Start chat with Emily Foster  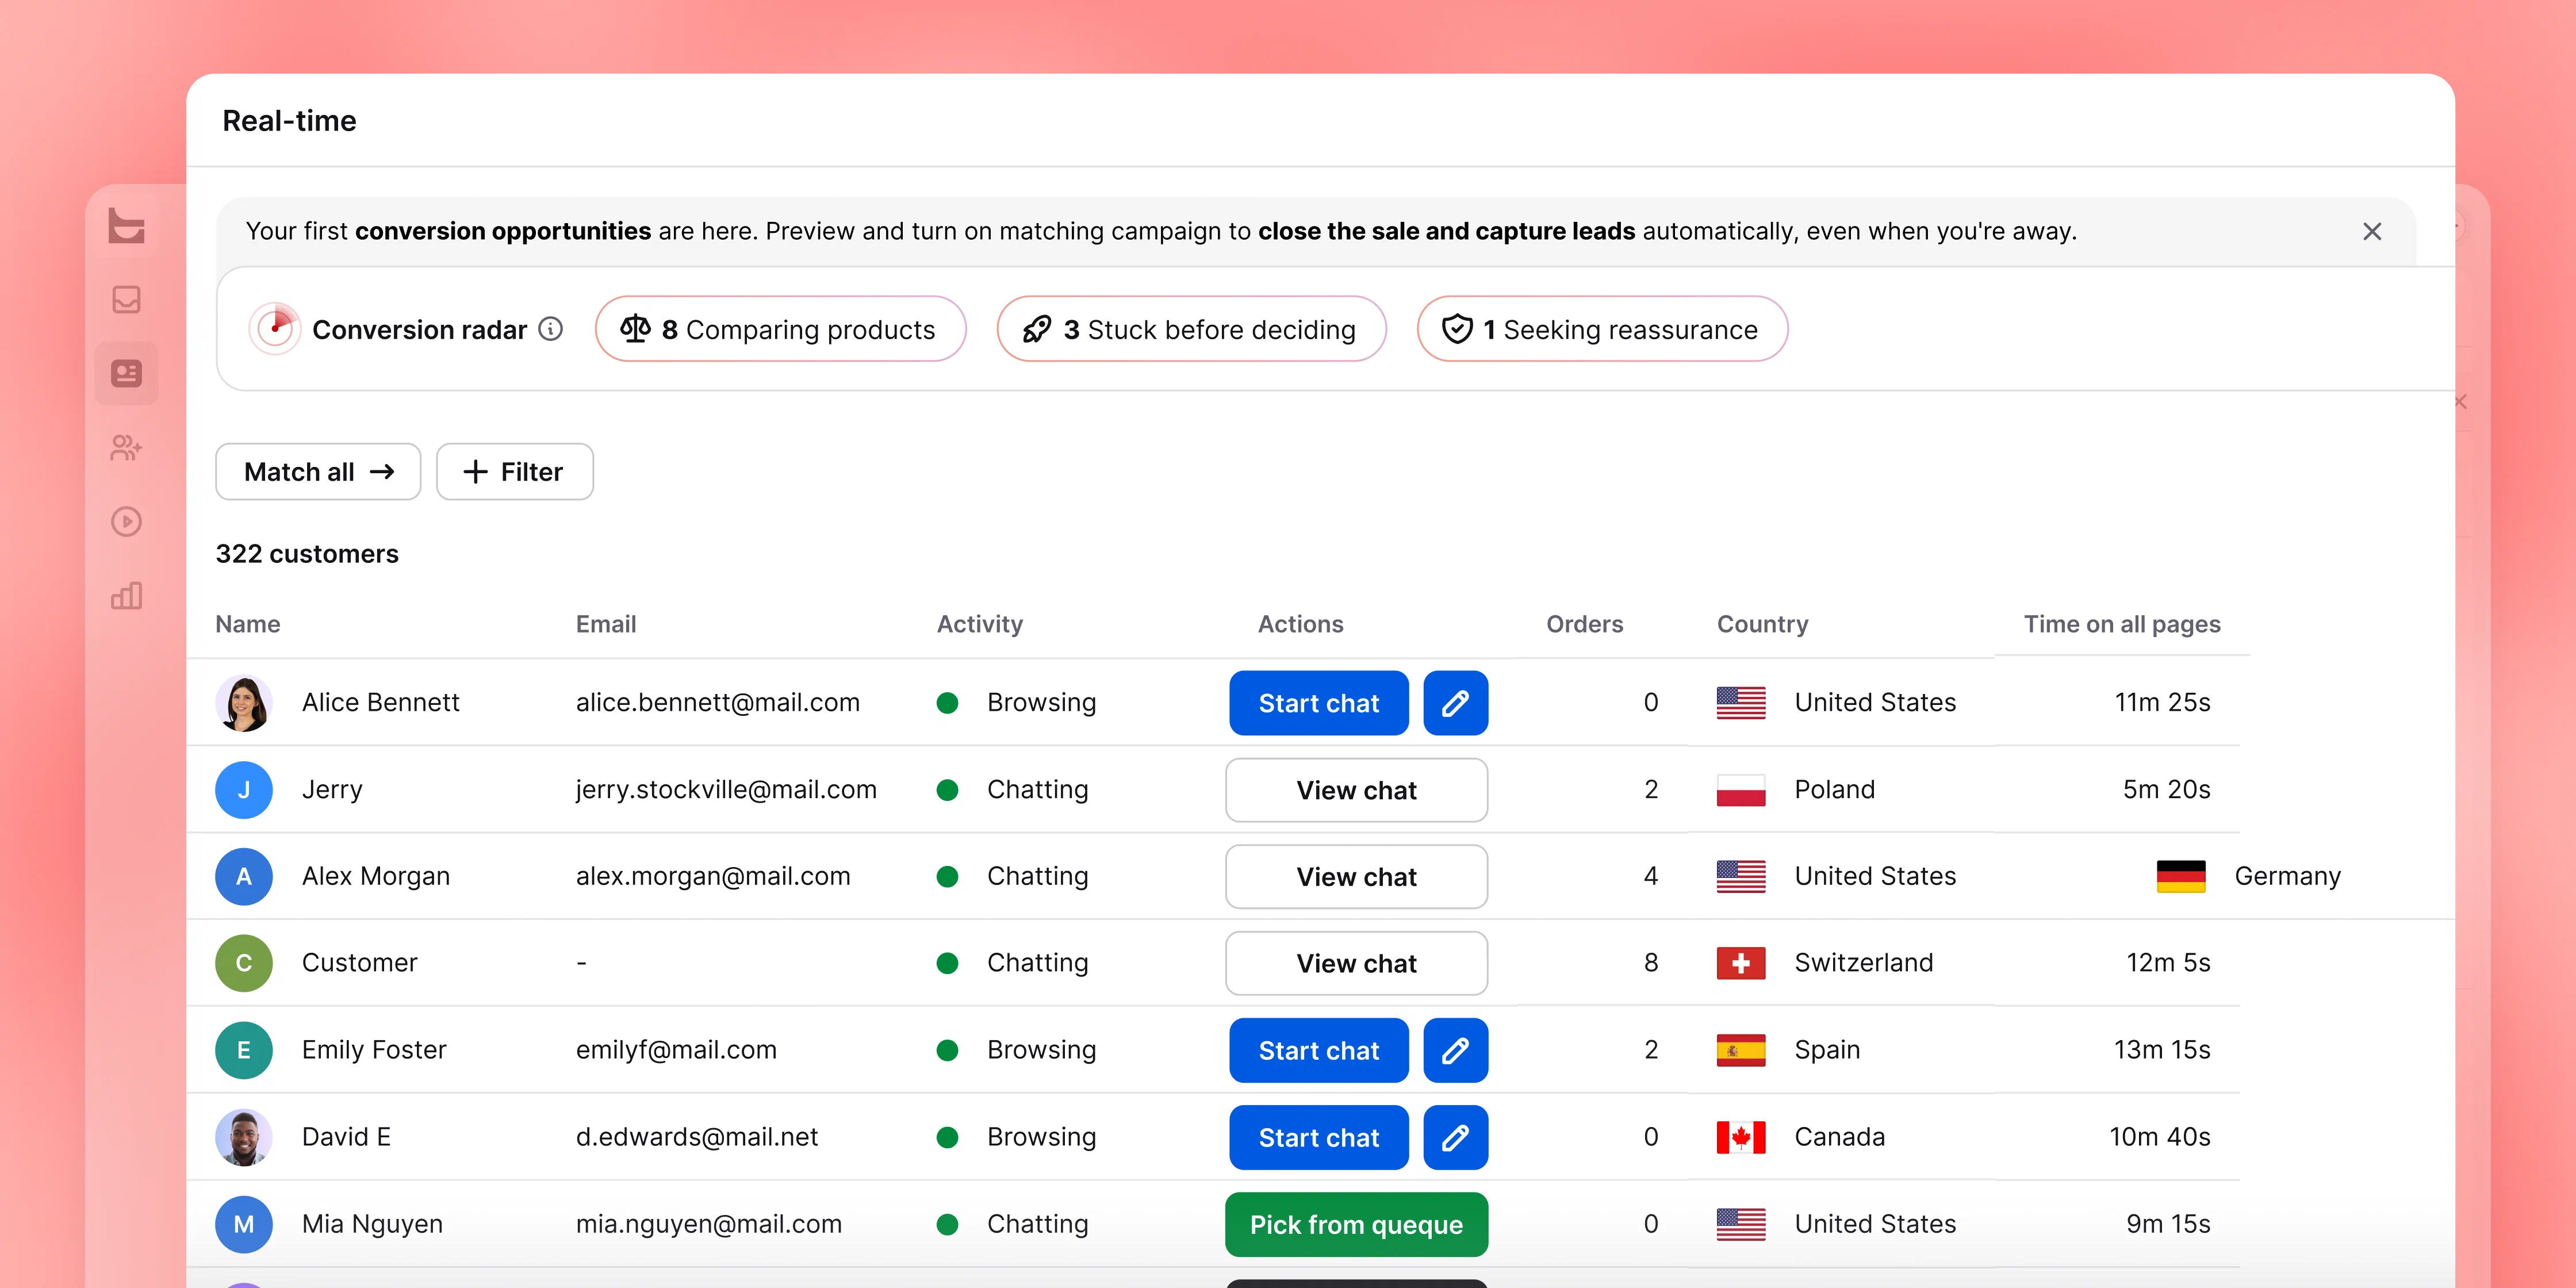pyautogui.click(x=1318, y=1050)
